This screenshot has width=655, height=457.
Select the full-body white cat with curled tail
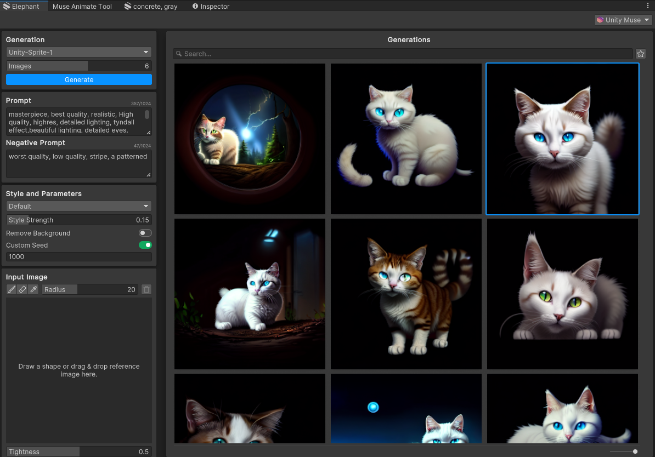(406, 139)
